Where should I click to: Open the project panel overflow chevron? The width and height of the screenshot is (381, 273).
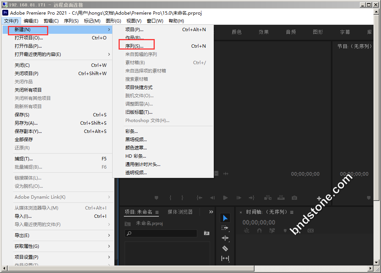coord(211,212)
